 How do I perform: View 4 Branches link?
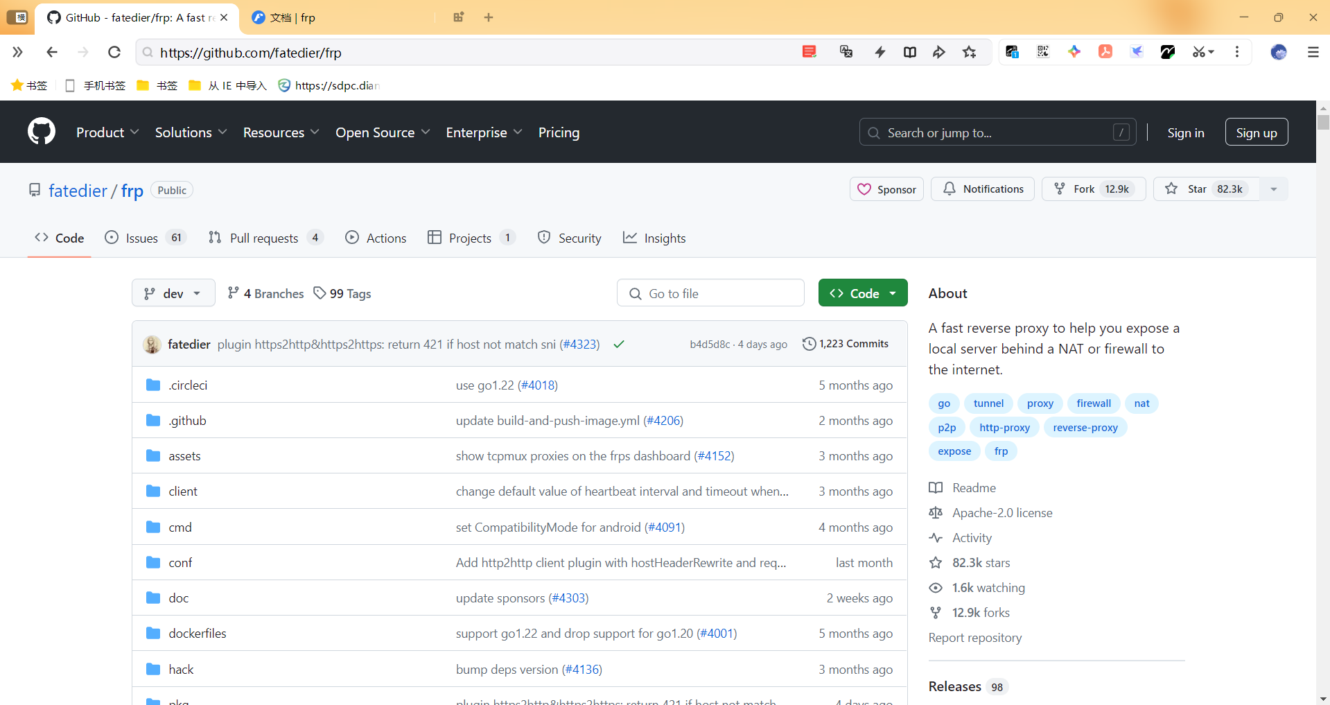265,293
